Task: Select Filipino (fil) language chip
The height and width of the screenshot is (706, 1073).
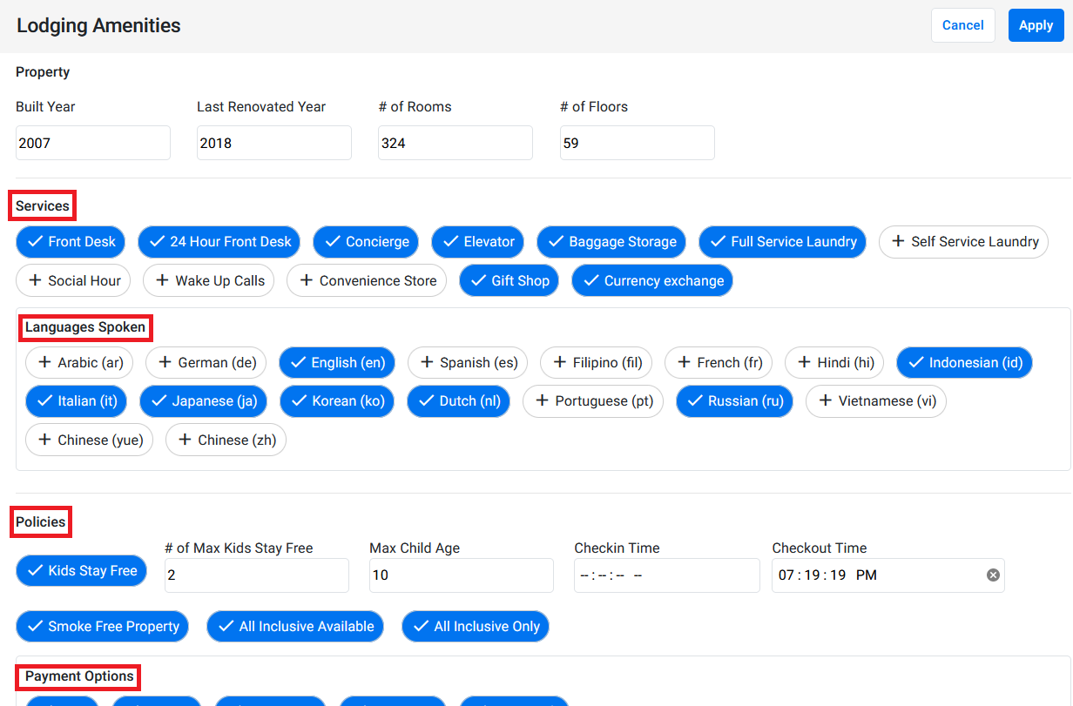Action: point(597,362)
